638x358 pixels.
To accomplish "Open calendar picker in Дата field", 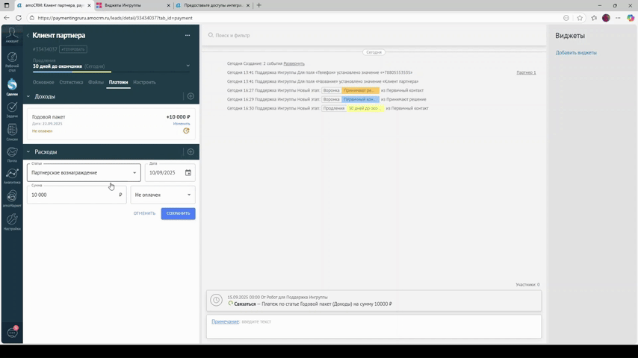I will [188, 173].
